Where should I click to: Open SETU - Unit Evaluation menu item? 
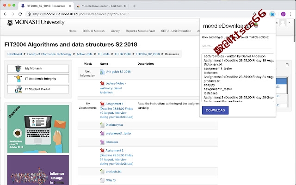(x=176, y=31)
